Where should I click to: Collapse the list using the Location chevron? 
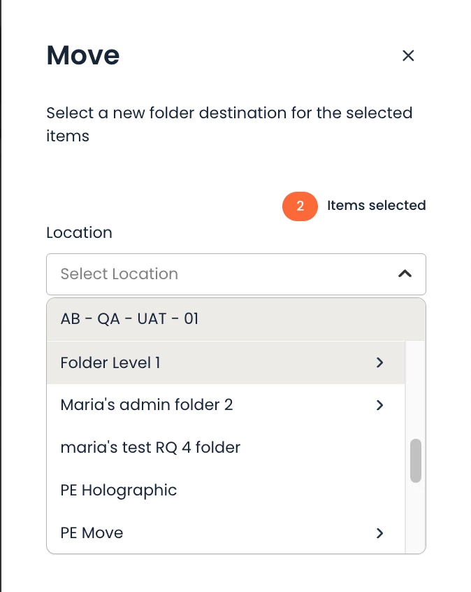(405, 274)
